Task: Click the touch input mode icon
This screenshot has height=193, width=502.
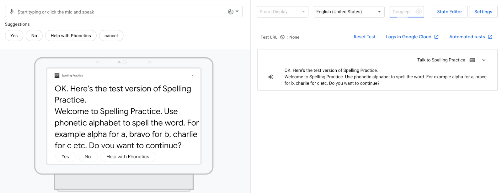Action: tap(231, 12)
